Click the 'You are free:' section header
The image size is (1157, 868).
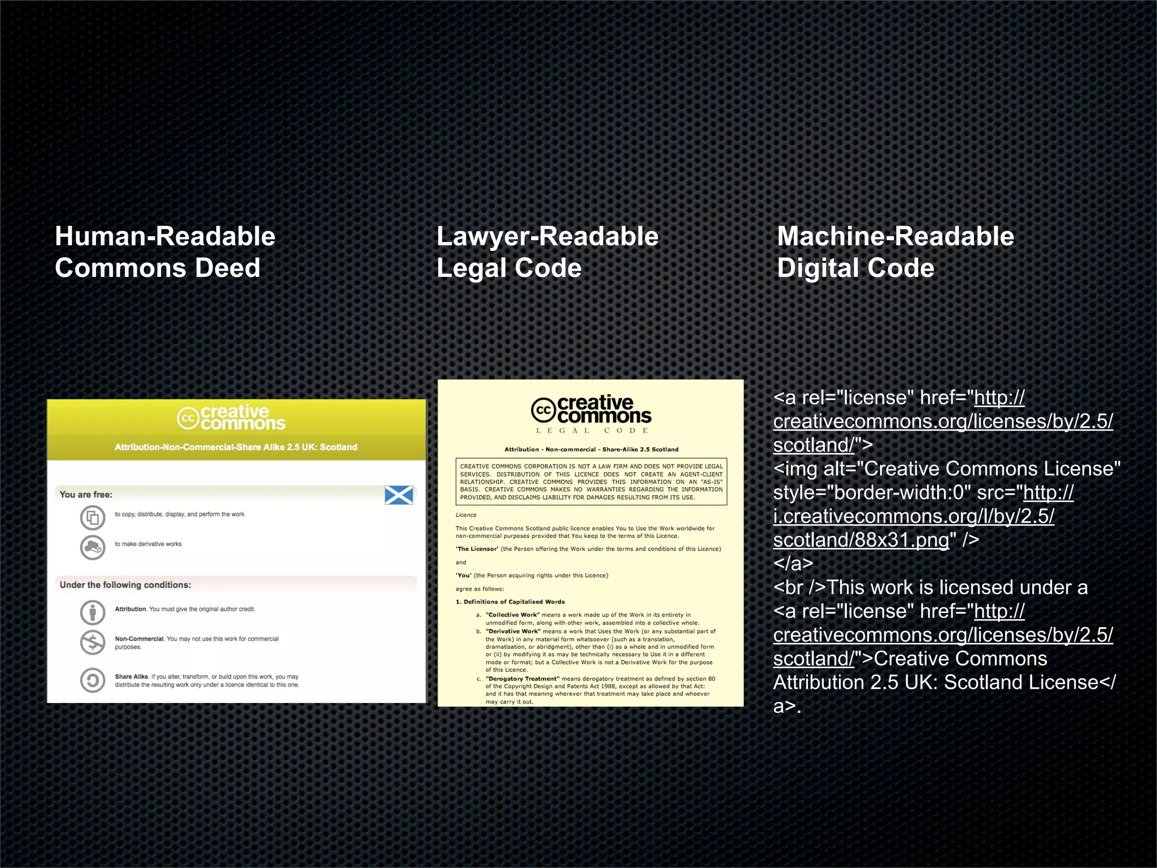pos(86,494)
